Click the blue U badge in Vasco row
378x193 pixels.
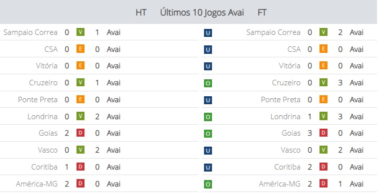point(208,151)
